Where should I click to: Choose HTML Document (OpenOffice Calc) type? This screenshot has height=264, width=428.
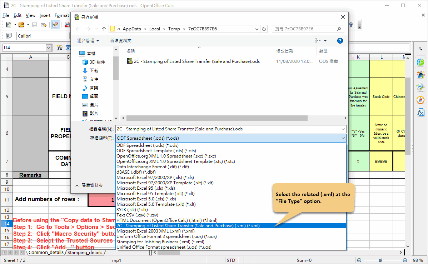pyautogui.click(x=231, y=220)
